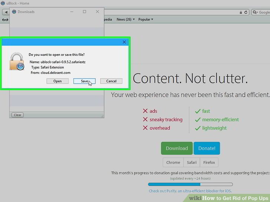This screenshot has height=202, width=270.
Task: Click the cloud.delosent.com source text
Action: [x=56, y=73]
